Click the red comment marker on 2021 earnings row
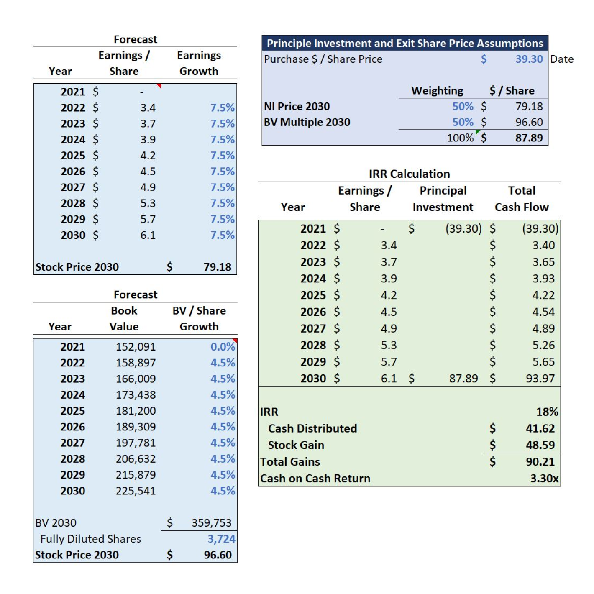Screen dimensions: 594x594 159,86
